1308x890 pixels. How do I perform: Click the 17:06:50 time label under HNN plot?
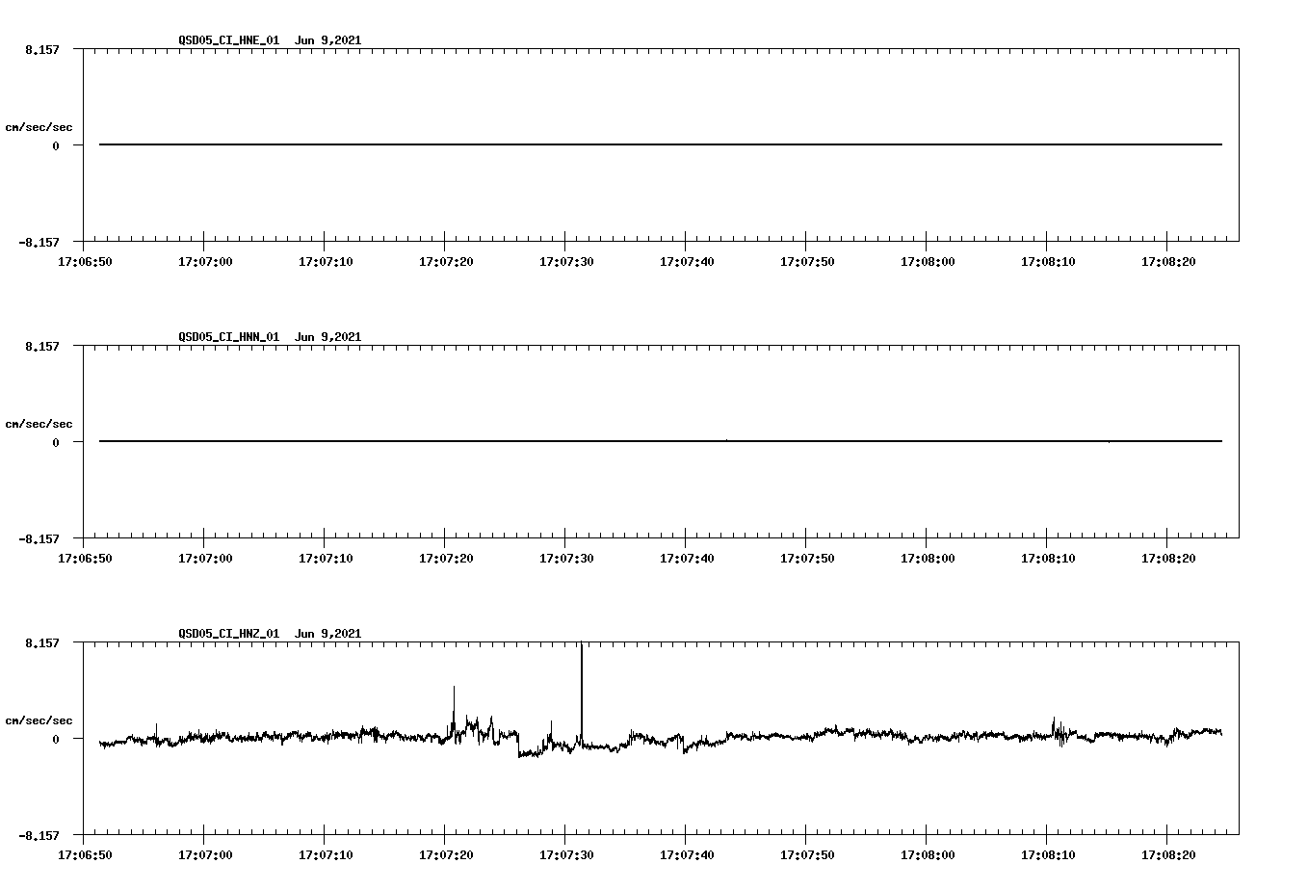click(85, 558)
